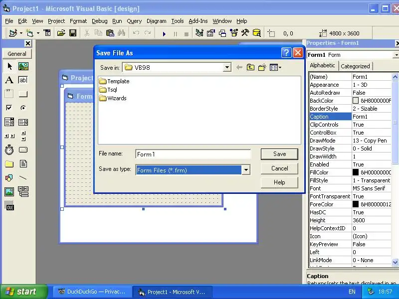
Task: Select the Pointer tool in toolbox
Action: pyautogui.click(x=9, y=66)
